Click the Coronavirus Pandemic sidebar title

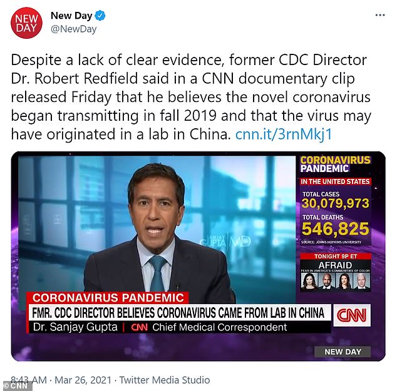[x=336, y=164]
